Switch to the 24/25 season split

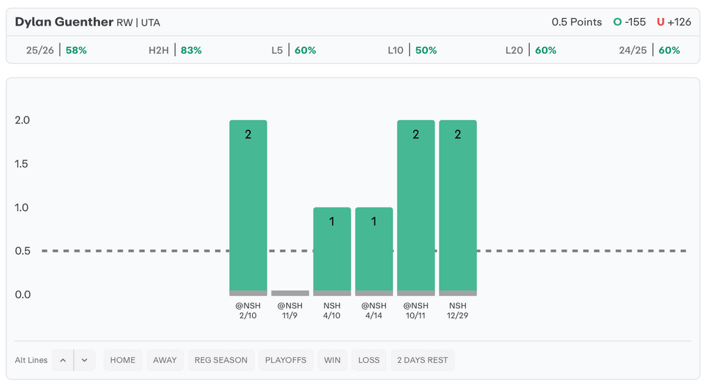pos(649,50)
